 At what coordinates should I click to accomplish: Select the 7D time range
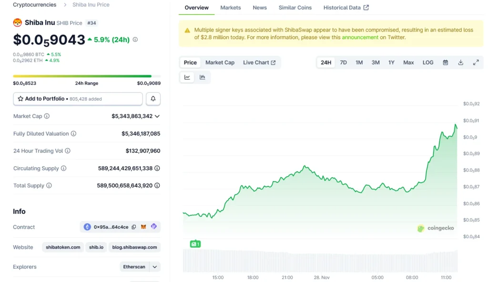343,62
